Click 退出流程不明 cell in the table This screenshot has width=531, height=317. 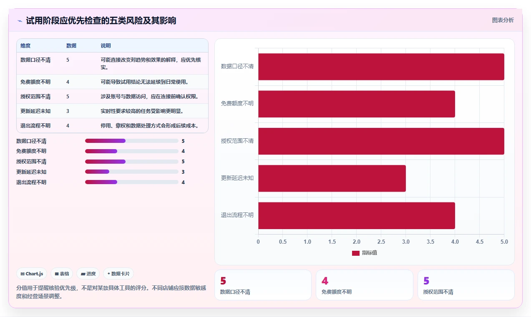[x=35, y=125]
